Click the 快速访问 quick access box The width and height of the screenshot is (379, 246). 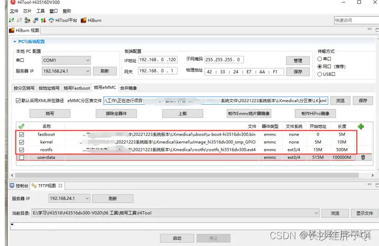(x=356, y=20)
